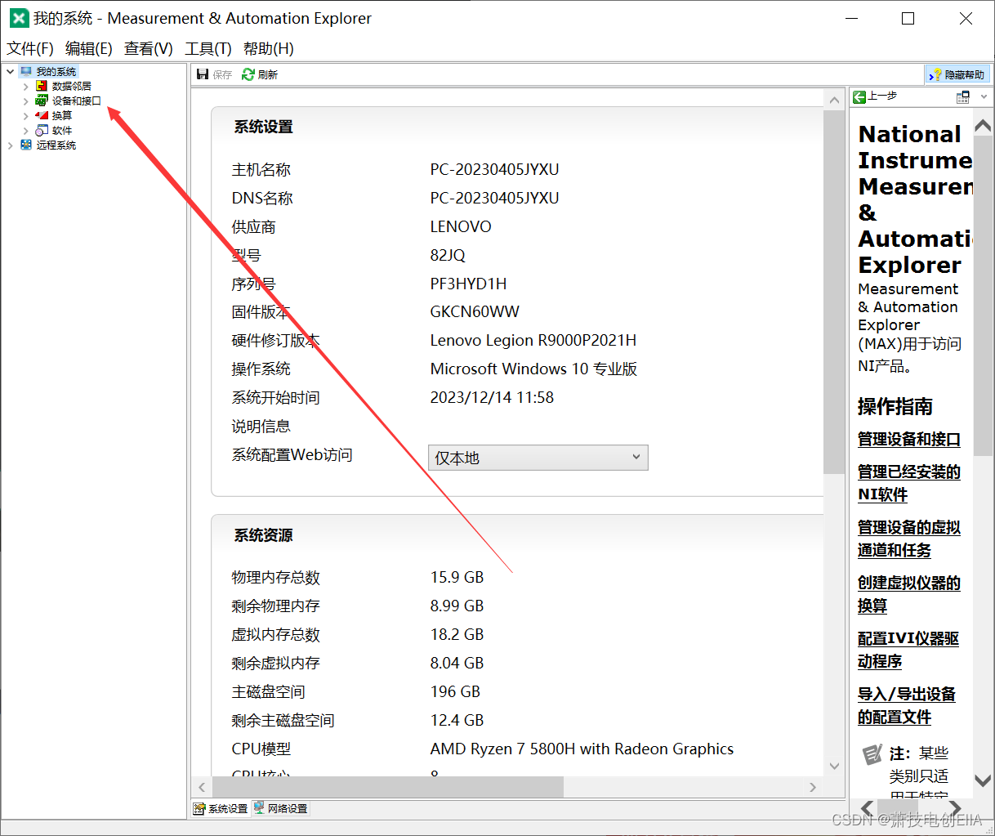Click the MAX app icon in title bar
Viewport: 995px width, 836px height.
pyautogui.click(x=19, y=18)
